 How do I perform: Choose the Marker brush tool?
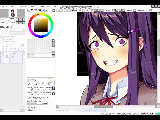point(30,89)
